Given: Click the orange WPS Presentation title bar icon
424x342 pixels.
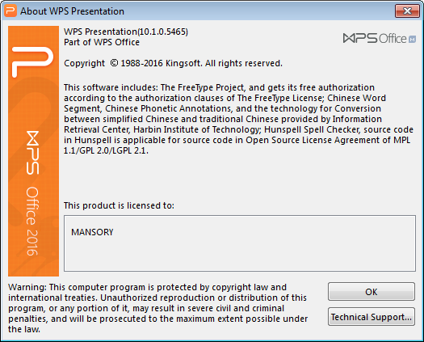Looking at the screenshot, I should (x=10, y=11).
